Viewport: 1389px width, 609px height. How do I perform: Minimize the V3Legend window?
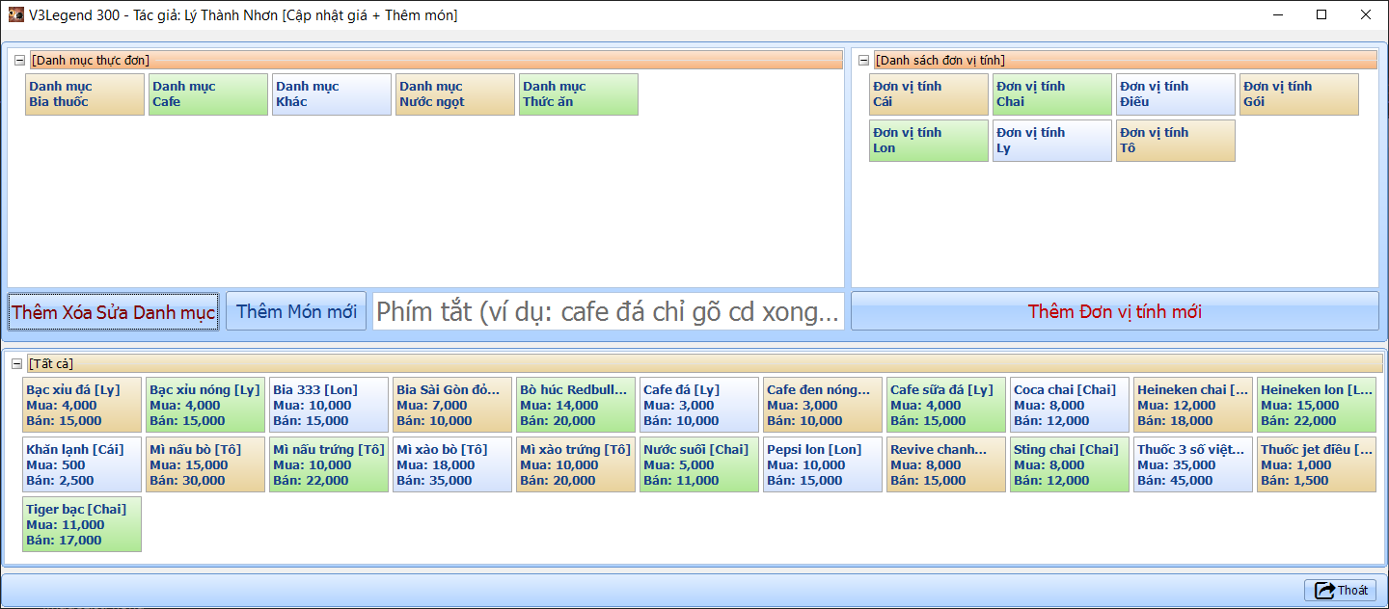(x=1277, y=14)
